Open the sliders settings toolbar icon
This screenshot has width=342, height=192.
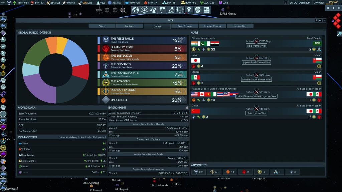point(180,10)
